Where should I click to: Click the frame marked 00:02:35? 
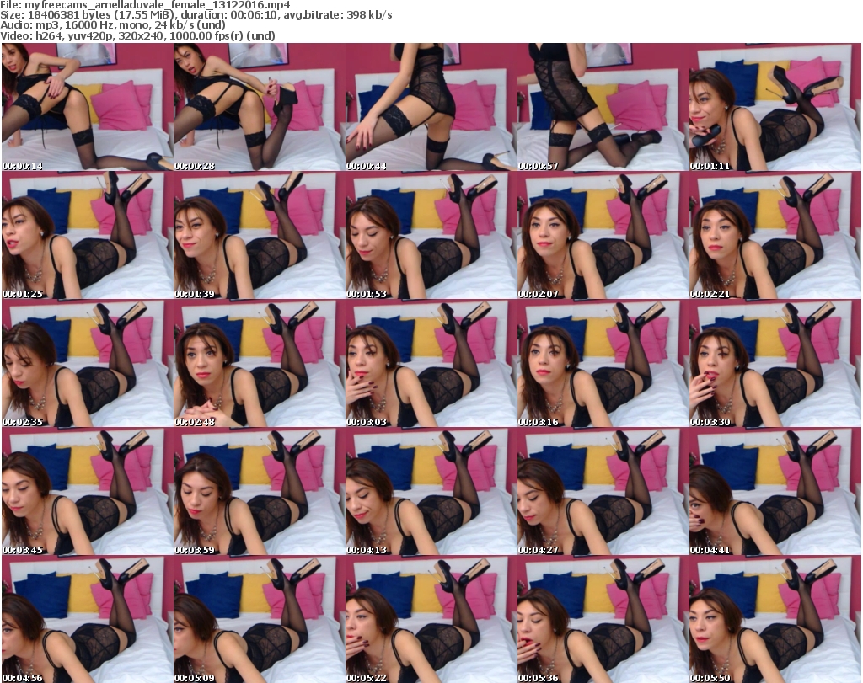pos(86,364)
